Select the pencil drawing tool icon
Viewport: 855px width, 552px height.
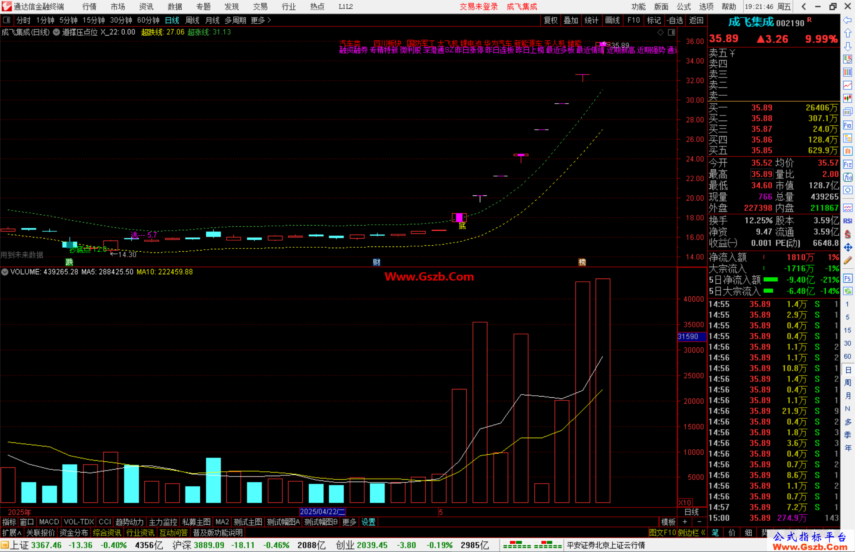click(847, 260)
